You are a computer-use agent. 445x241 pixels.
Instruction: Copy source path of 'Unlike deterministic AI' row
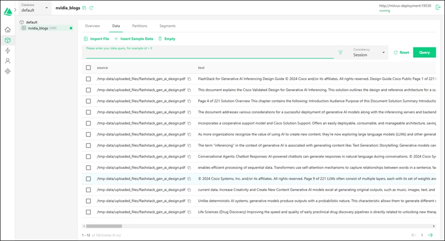point(189,201)
